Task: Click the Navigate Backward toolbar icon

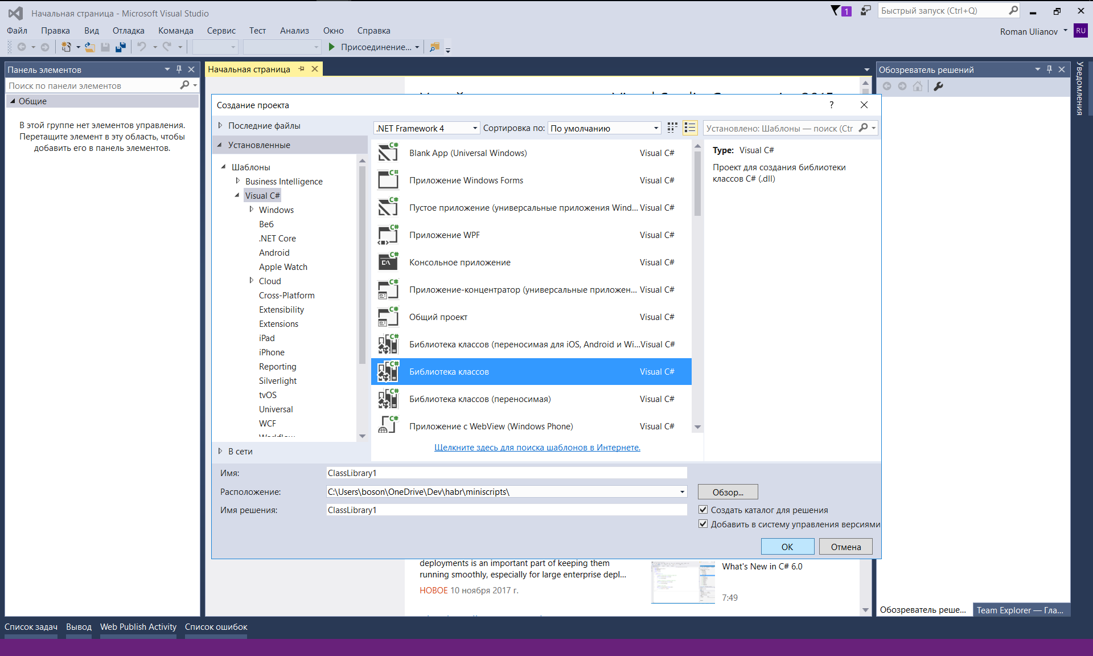Action: tap(22, 47)
